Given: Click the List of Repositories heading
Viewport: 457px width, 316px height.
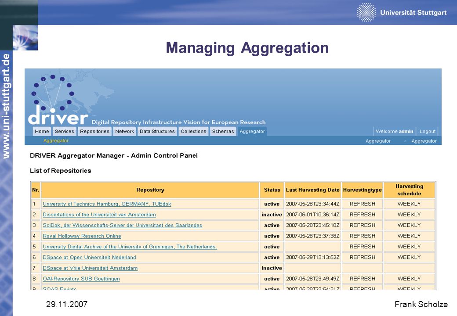Looking at the screenshot, I should click(x=60, y=171).
